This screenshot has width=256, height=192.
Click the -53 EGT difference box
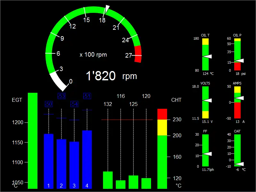point(61,96)
